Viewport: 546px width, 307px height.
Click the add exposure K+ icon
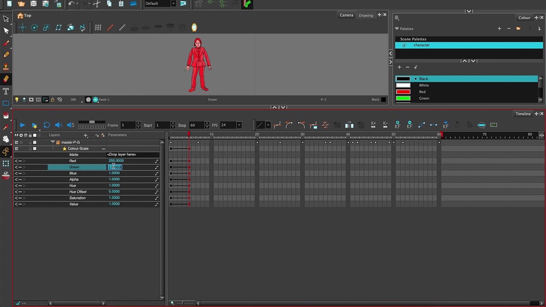(x=373, y=125)
